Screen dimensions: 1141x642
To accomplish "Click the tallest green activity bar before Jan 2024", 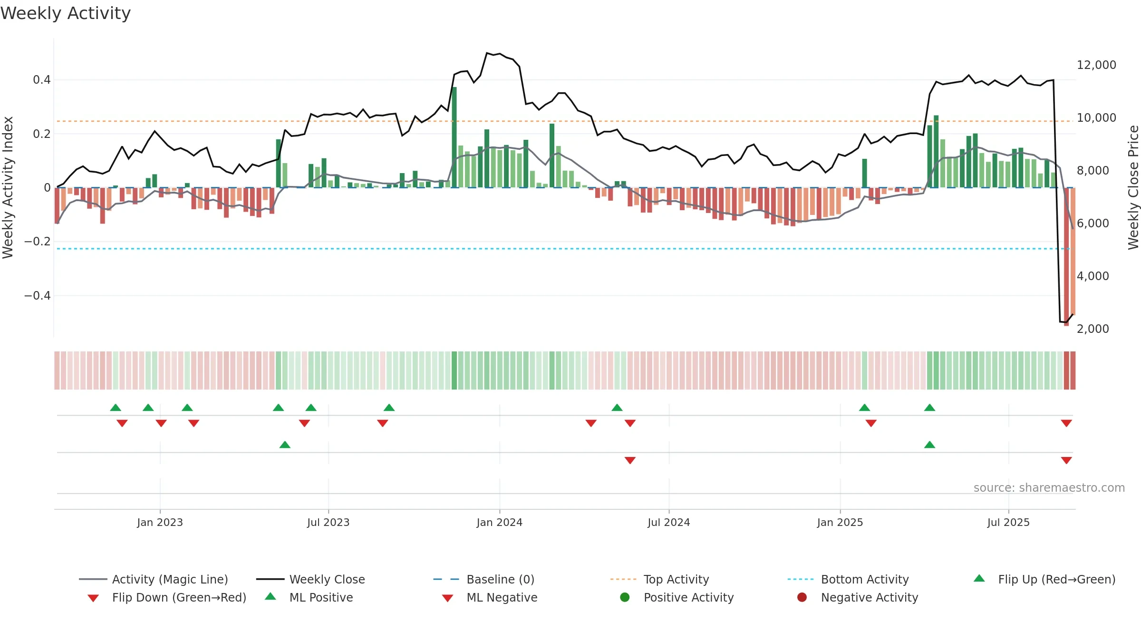I will click(x=454, y=137).
